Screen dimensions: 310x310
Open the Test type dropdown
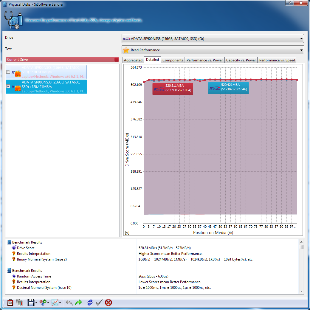click(x=213, y=50)
